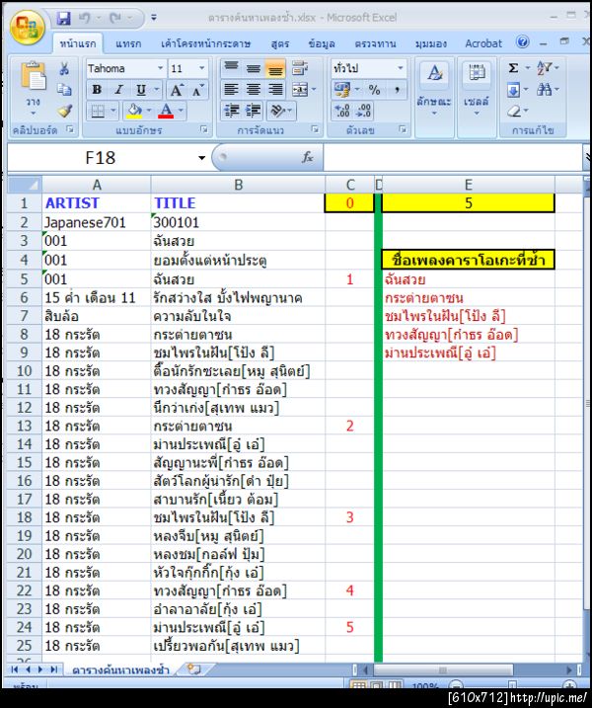Expand the Merge and Center dropdown
The height and width of the screenshot is (708, 592).
pos(314,90)
